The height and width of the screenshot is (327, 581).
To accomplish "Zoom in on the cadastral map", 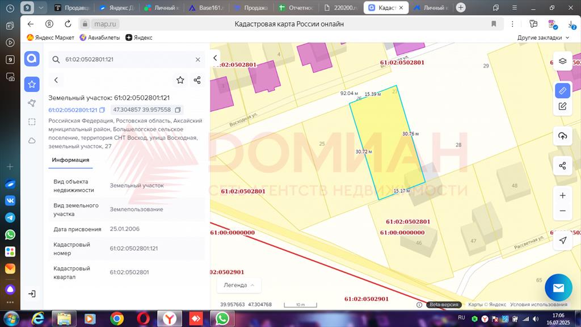I will [x=562, y=195].
